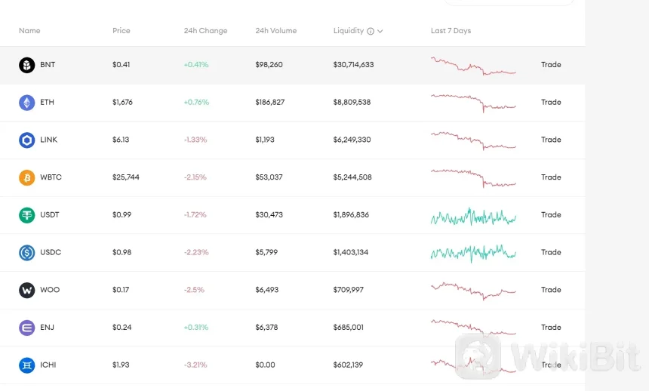Click the WBTC bitcoin icon
Viewport: 649px width, 391px height.
[27, 177]
